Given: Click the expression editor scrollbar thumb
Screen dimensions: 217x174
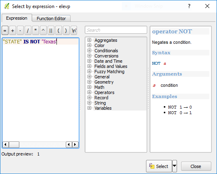Looking at the screenshot, I should (14, 145).
